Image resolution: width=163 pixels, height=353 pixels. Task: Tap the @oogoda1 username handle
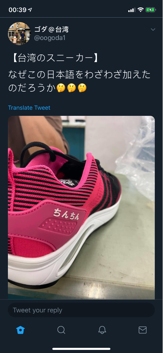(50, 38)
